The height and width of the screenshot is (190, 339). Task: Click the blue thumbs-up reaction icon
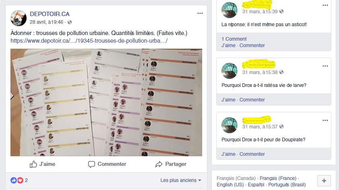14,180
